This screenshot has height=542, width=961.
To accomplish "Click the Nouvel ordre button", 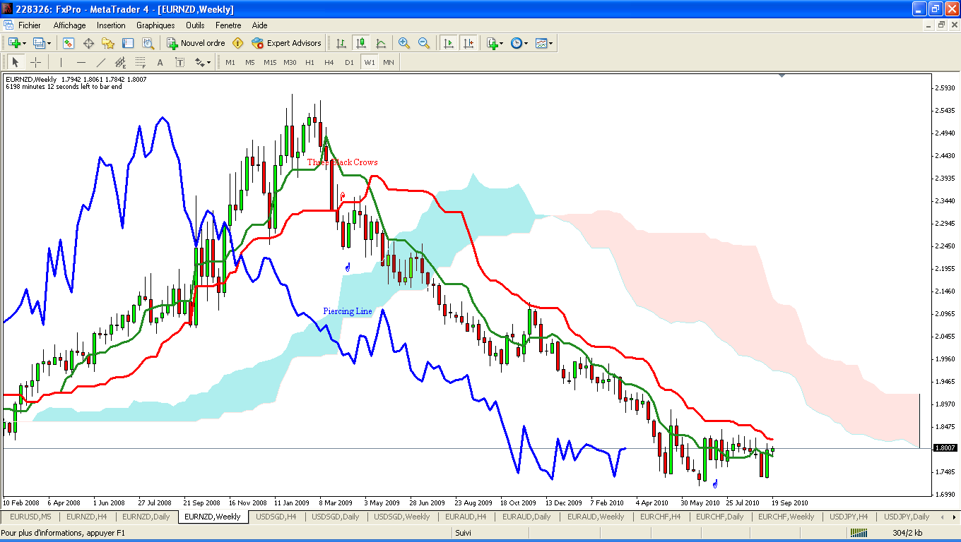I will 196,43.
